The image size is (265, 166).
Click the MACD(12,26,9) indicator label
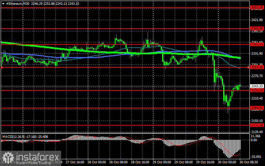[13, 136]
